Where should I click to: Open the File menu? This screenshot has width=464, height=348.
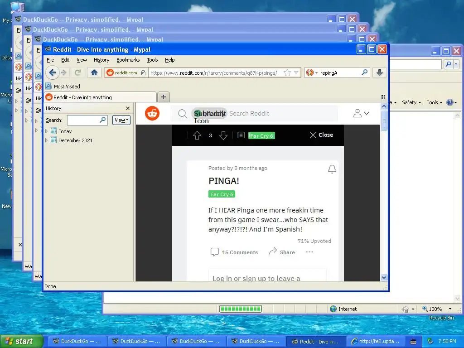pos(50,60)
